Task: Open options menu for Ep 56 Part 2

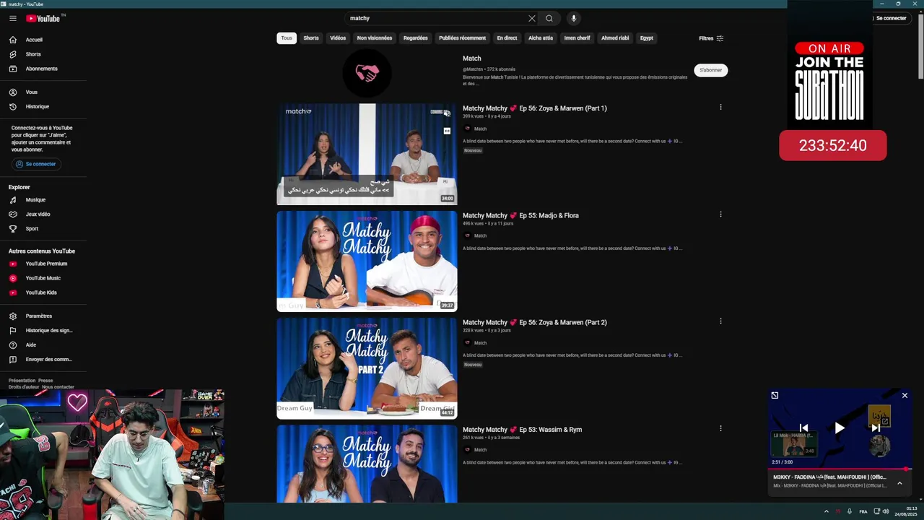Action: point(720,321)
